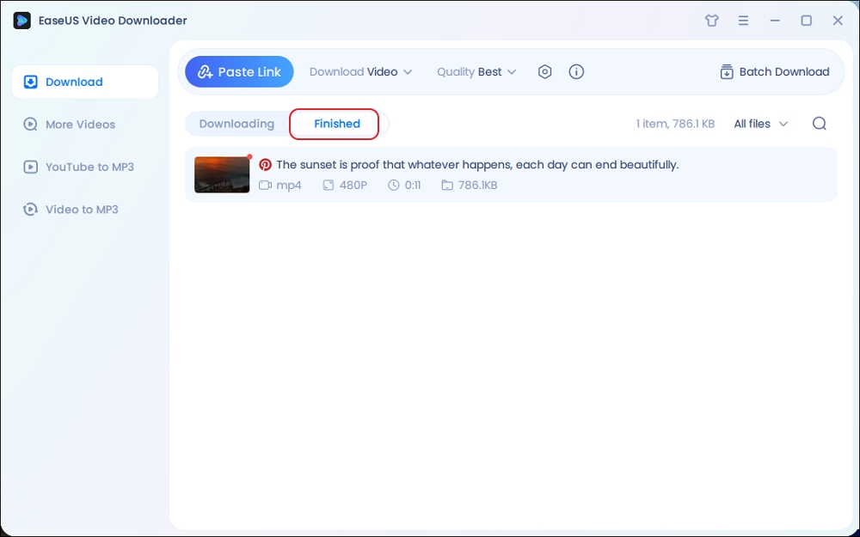Click the info circle icon

(x=576, y=72)
